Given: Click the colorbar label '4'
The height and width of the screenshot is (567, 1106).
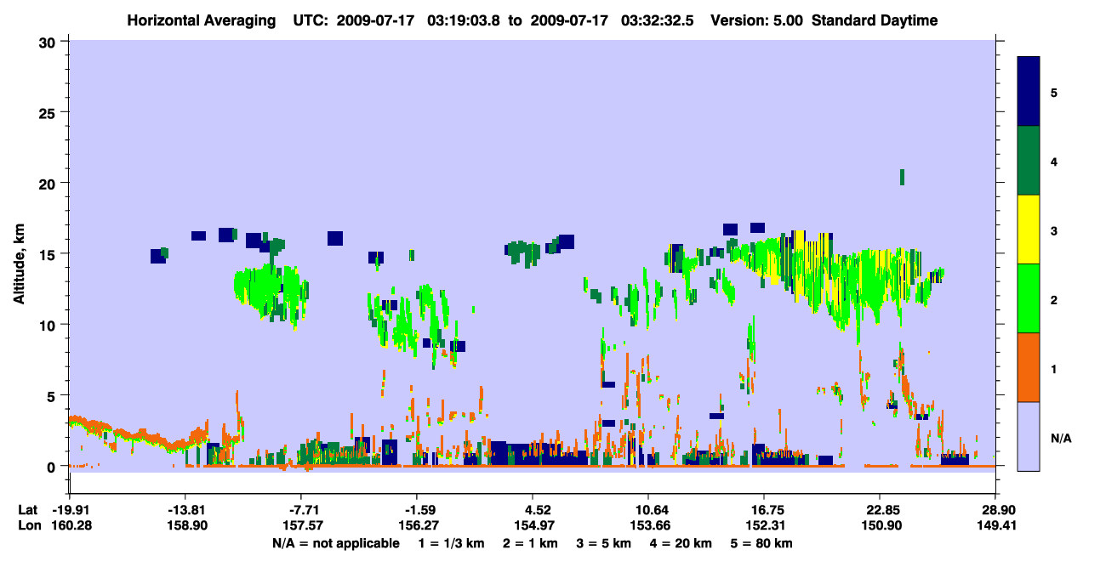Looking at the screenshot, I should 1054,161.
